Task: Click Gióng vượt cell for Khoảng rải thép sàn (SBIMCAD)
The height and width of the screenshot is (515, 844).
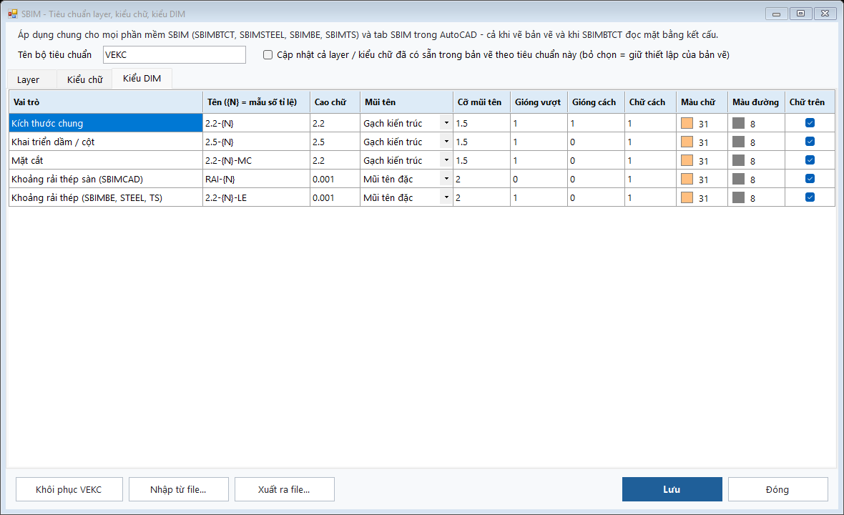Action: pyautogui.click(x=539, y=179)
